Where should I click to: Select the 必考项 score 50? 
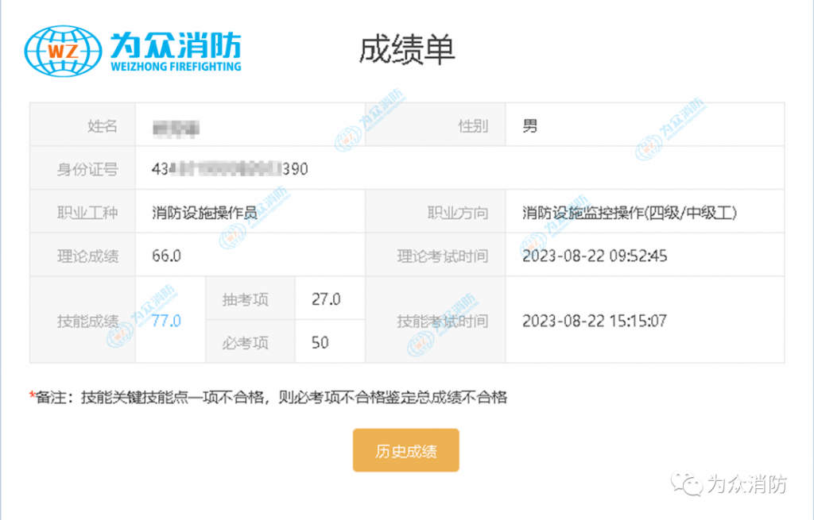[x=320, y=343]
